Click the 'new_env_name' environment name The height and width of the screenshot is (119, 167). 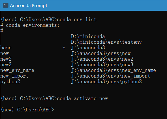click(x=17, y=70)
